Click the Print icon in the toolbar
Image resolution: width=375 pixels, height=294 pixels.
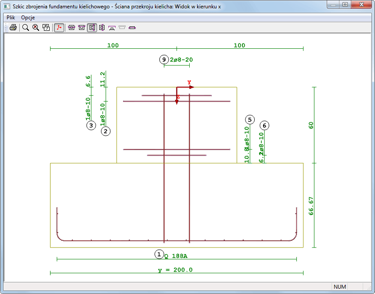(x=13, y=28)
